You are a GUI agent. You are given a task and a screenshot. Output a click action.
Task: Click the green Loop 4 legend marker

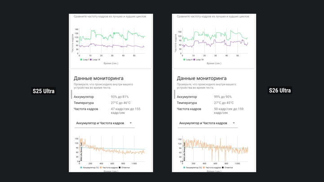click(x=184, y=60)
